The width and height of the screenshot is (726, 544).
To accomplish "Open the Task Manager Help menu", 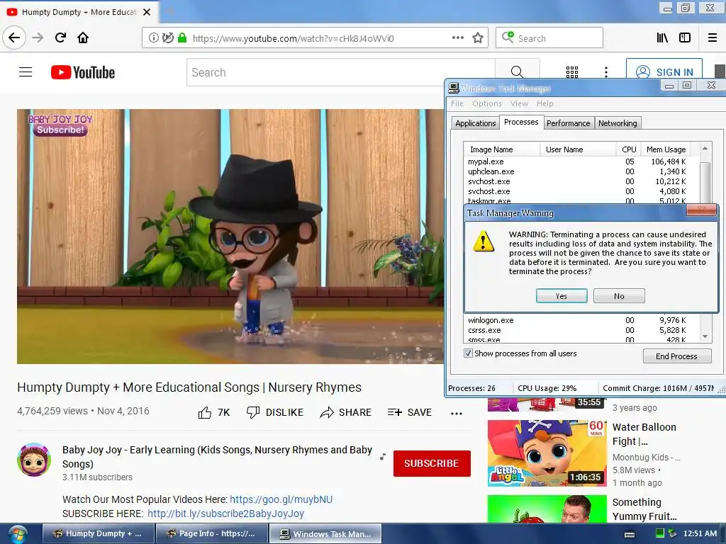I will 545,103.
